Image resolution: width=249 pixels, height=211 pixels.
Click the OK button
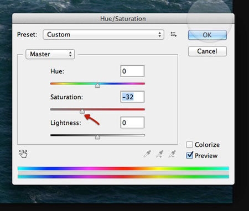coord(207,35)
